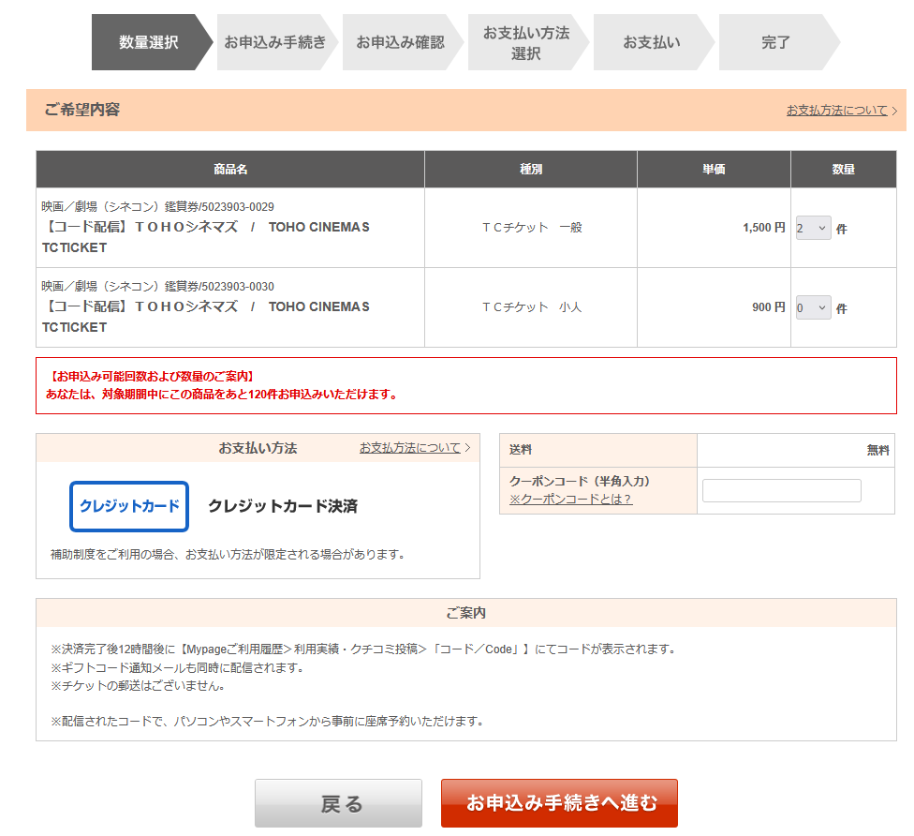Click the お支払い方法選択 progress step
The height and width of the screenshot is (836, 914).
[x=525, y=42]
